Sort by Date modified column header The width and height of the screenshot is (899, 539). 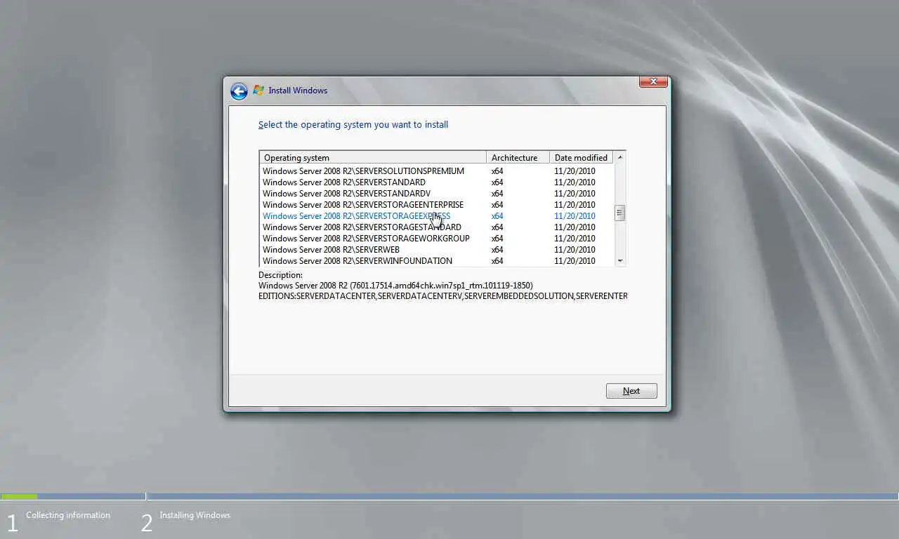(x=581, y=158)
